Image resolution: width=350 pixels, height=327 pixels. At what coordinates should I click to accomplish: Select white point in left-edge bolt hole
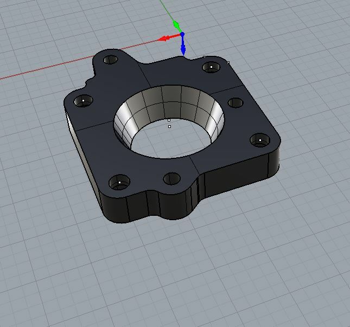point(83,100)
